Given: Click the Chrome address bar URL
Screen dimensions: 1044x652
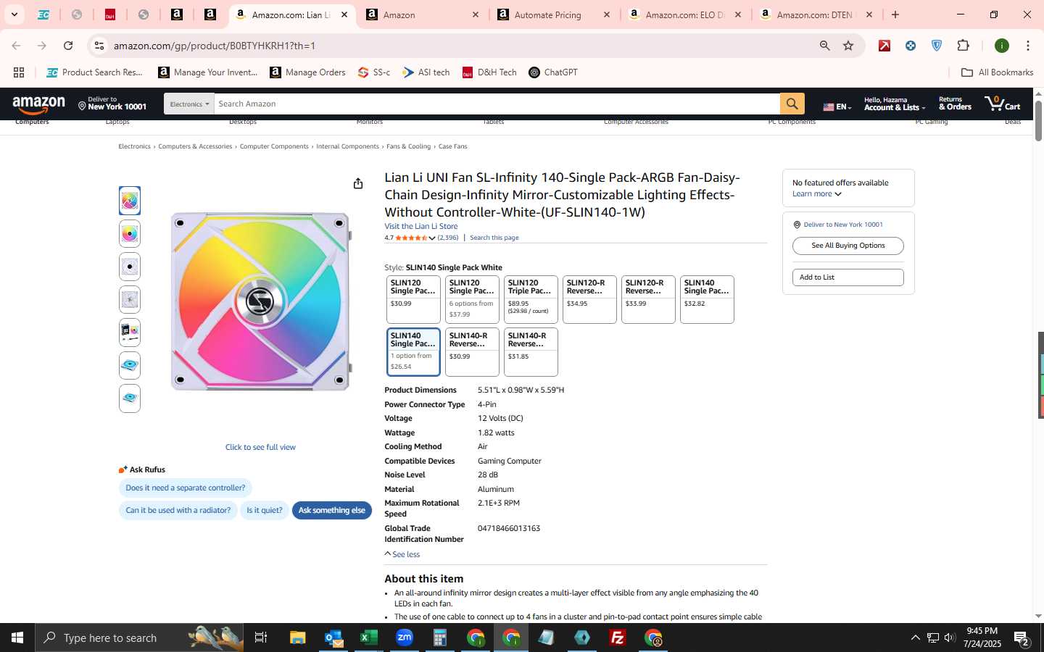Looking at the screenshot, I should pyautogui.click(x=214, y=46).
